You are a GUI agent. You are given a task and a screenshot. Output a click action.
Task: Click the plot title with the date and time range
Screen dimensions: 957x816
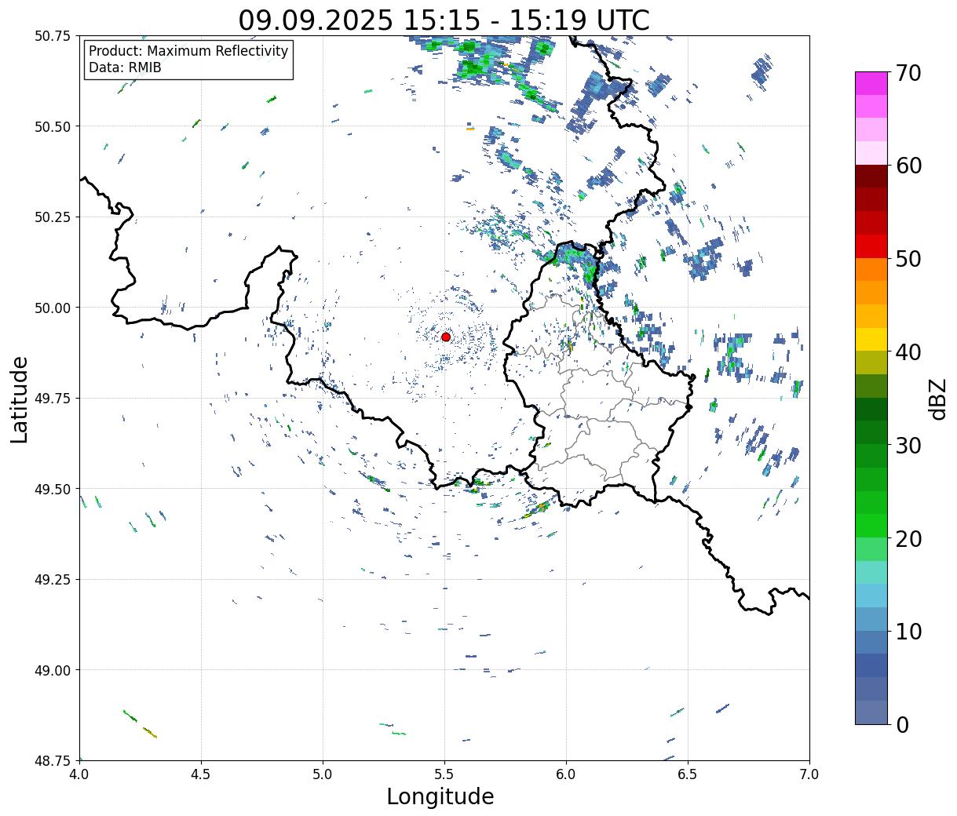point(444,20)
